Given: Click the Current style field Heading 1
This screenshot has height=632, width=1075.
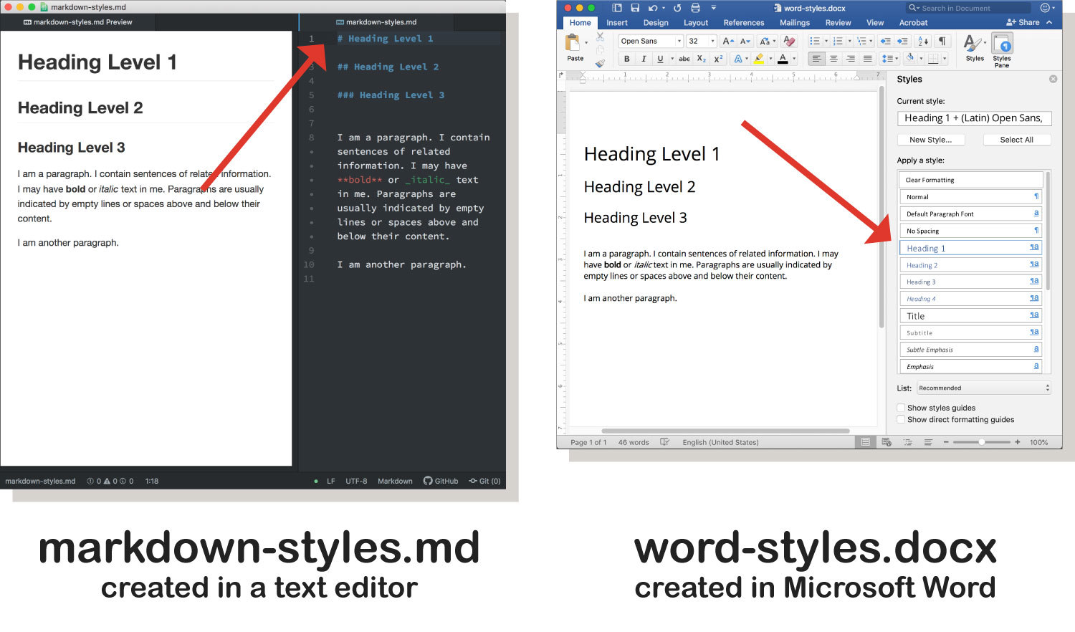Looking at the screenshot, I should pos(975,118).
